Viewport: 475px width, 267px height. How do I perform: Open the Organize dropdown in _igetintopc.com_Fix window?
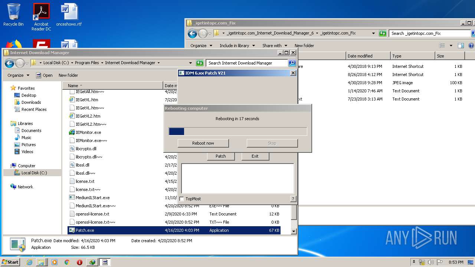coord(201,46)
